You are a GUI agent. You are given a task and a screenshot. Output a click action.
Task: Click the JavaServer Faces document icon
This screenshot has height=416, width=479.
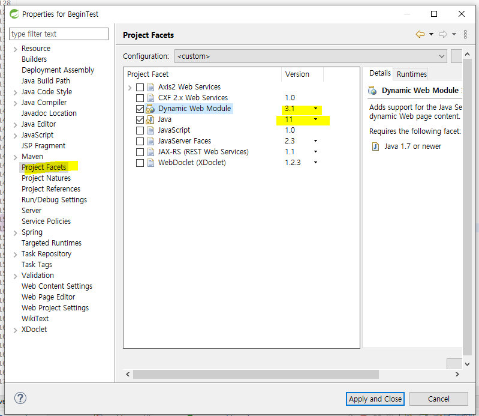tap(150, 141)
